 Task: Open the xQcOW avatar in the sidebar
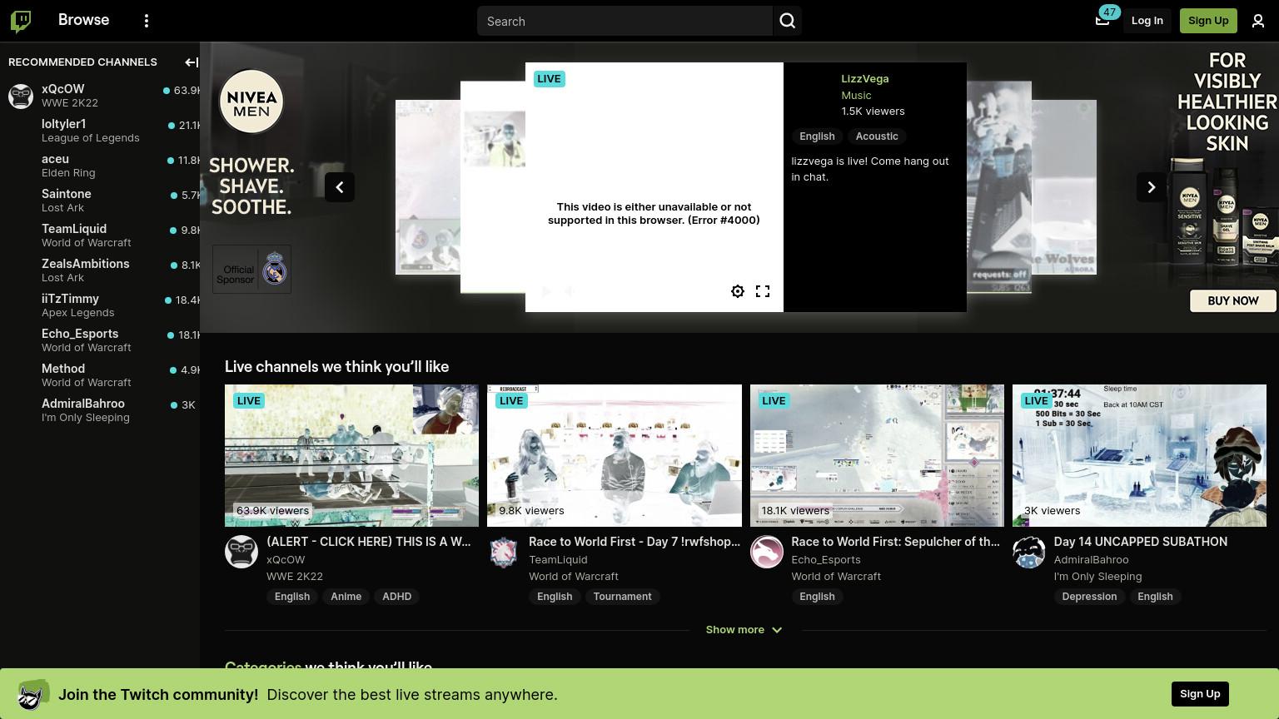click(x=21, y=96)
